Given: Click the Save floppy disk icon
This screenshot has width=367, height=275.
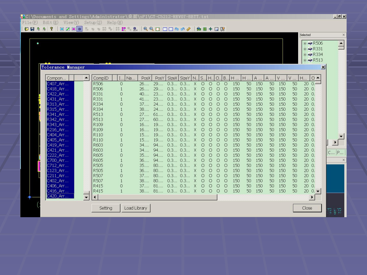Looking at the screenshot, I should [32, 29].
